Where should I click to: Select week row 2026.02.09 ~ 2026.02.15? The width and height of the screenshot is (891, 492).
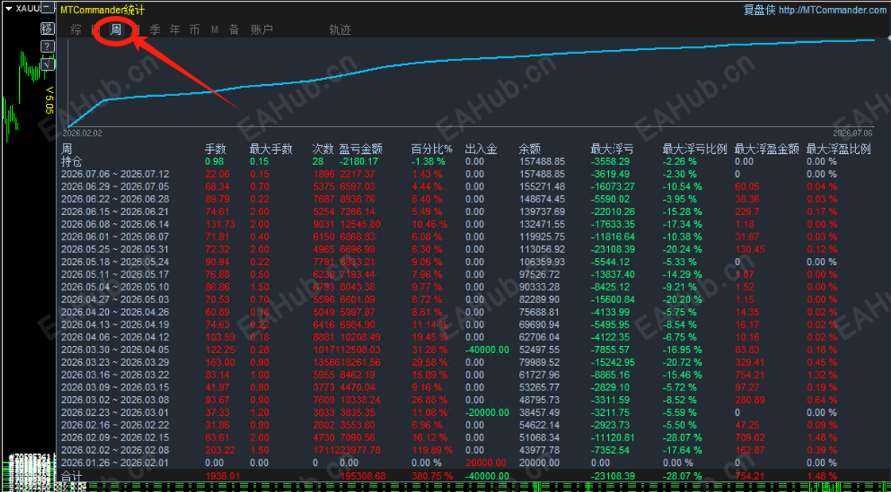(x=114, y=437)
